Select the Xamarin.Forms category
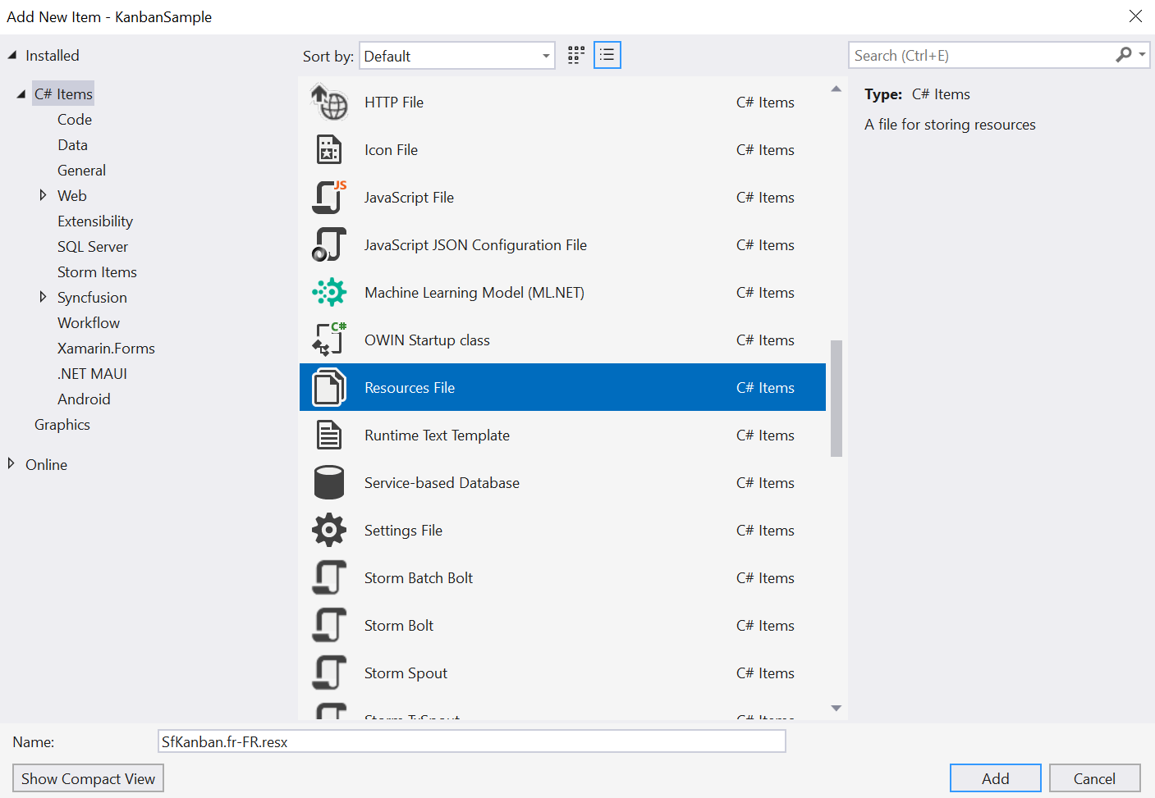1155x798 pixels. [106, 349]
